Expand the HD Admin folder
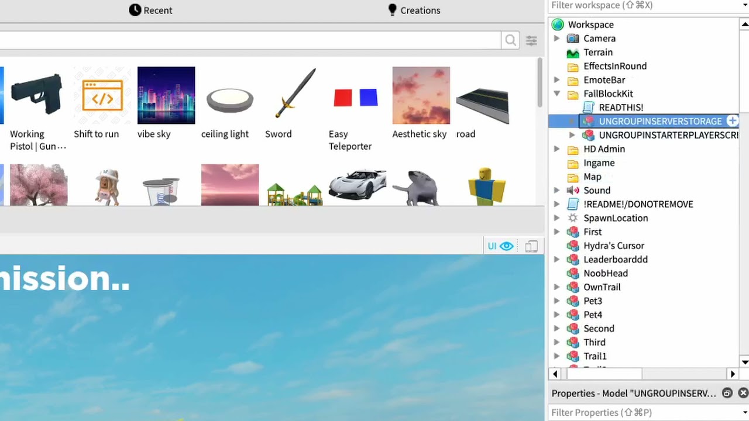 [556, 149]
